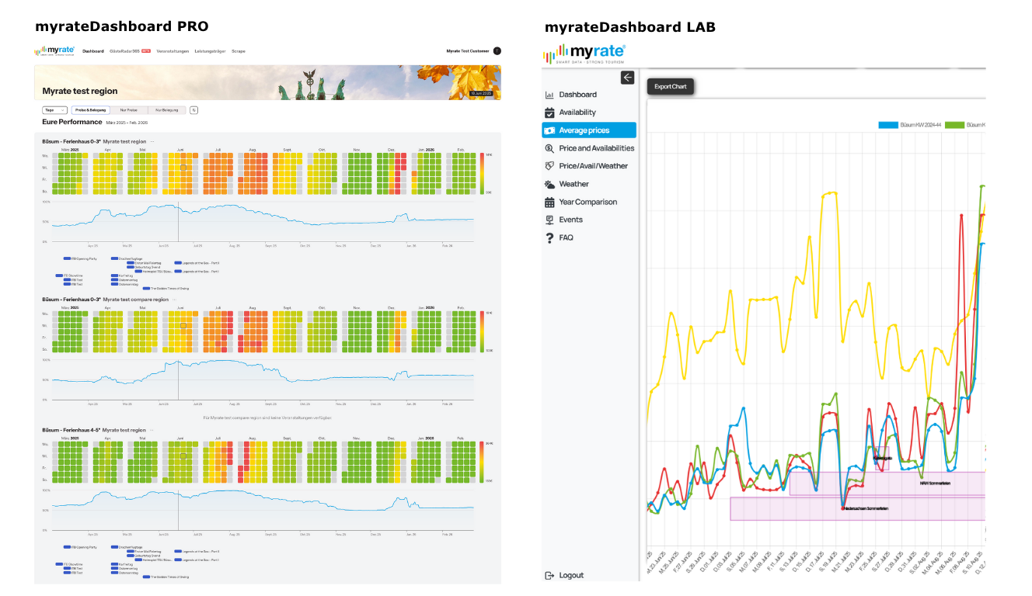Expand options next to first Büsum Ferienhaus 0-3* title
The height and width of the screenshot is (596, 1032).
152,142
